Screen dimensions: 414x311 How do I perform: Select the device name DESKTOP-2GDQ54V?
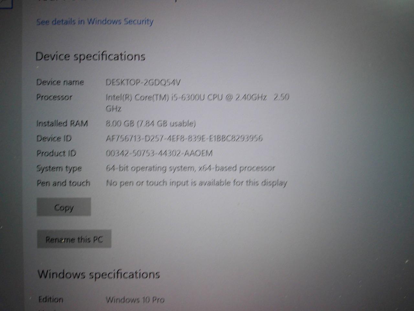click(x=143, y=82)
